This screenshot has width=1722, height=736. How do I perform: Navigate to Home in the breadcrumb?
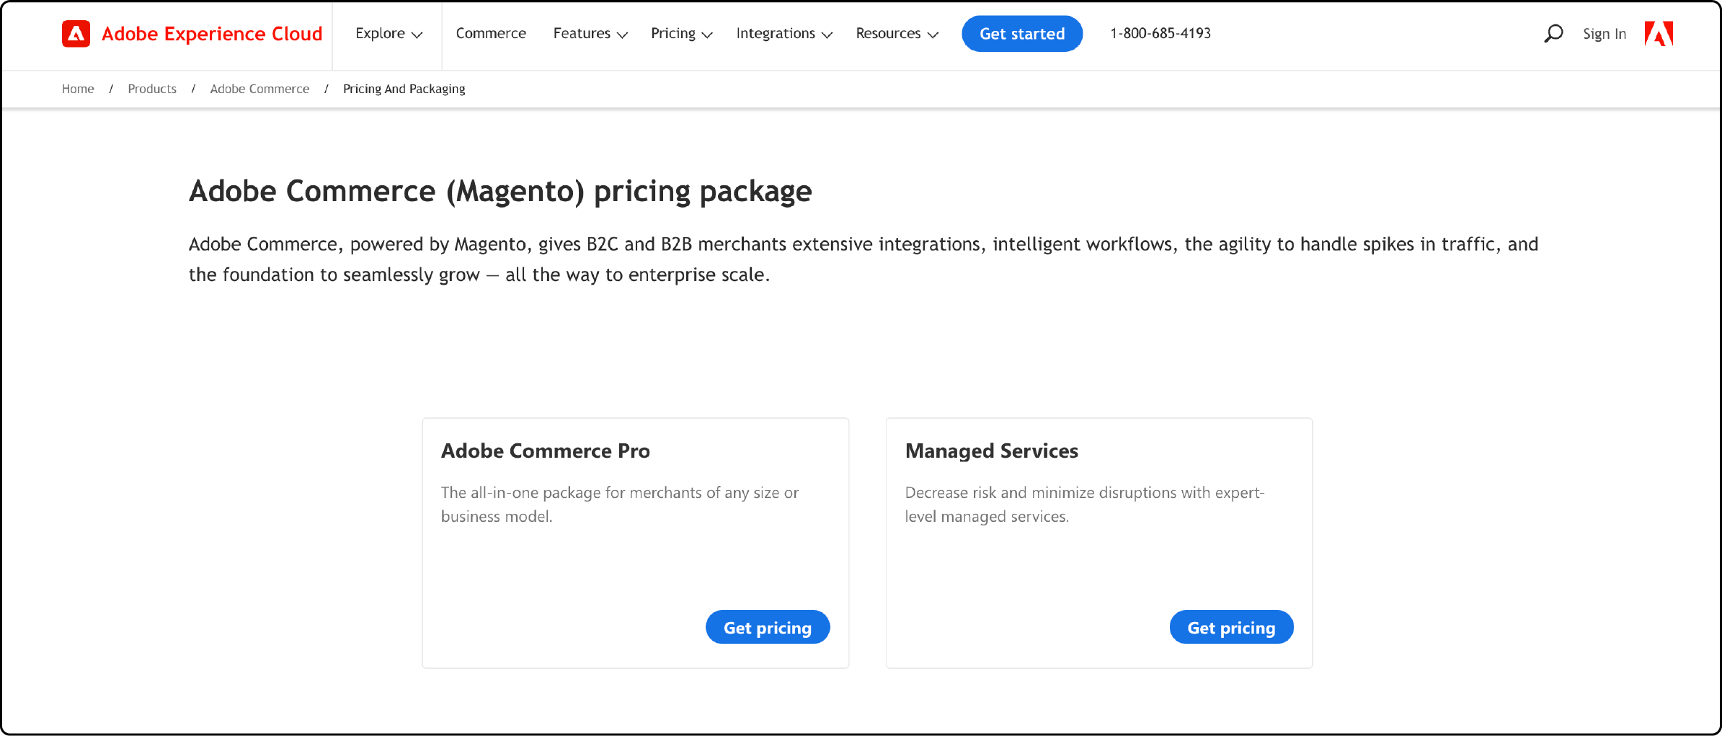point(78,89)
